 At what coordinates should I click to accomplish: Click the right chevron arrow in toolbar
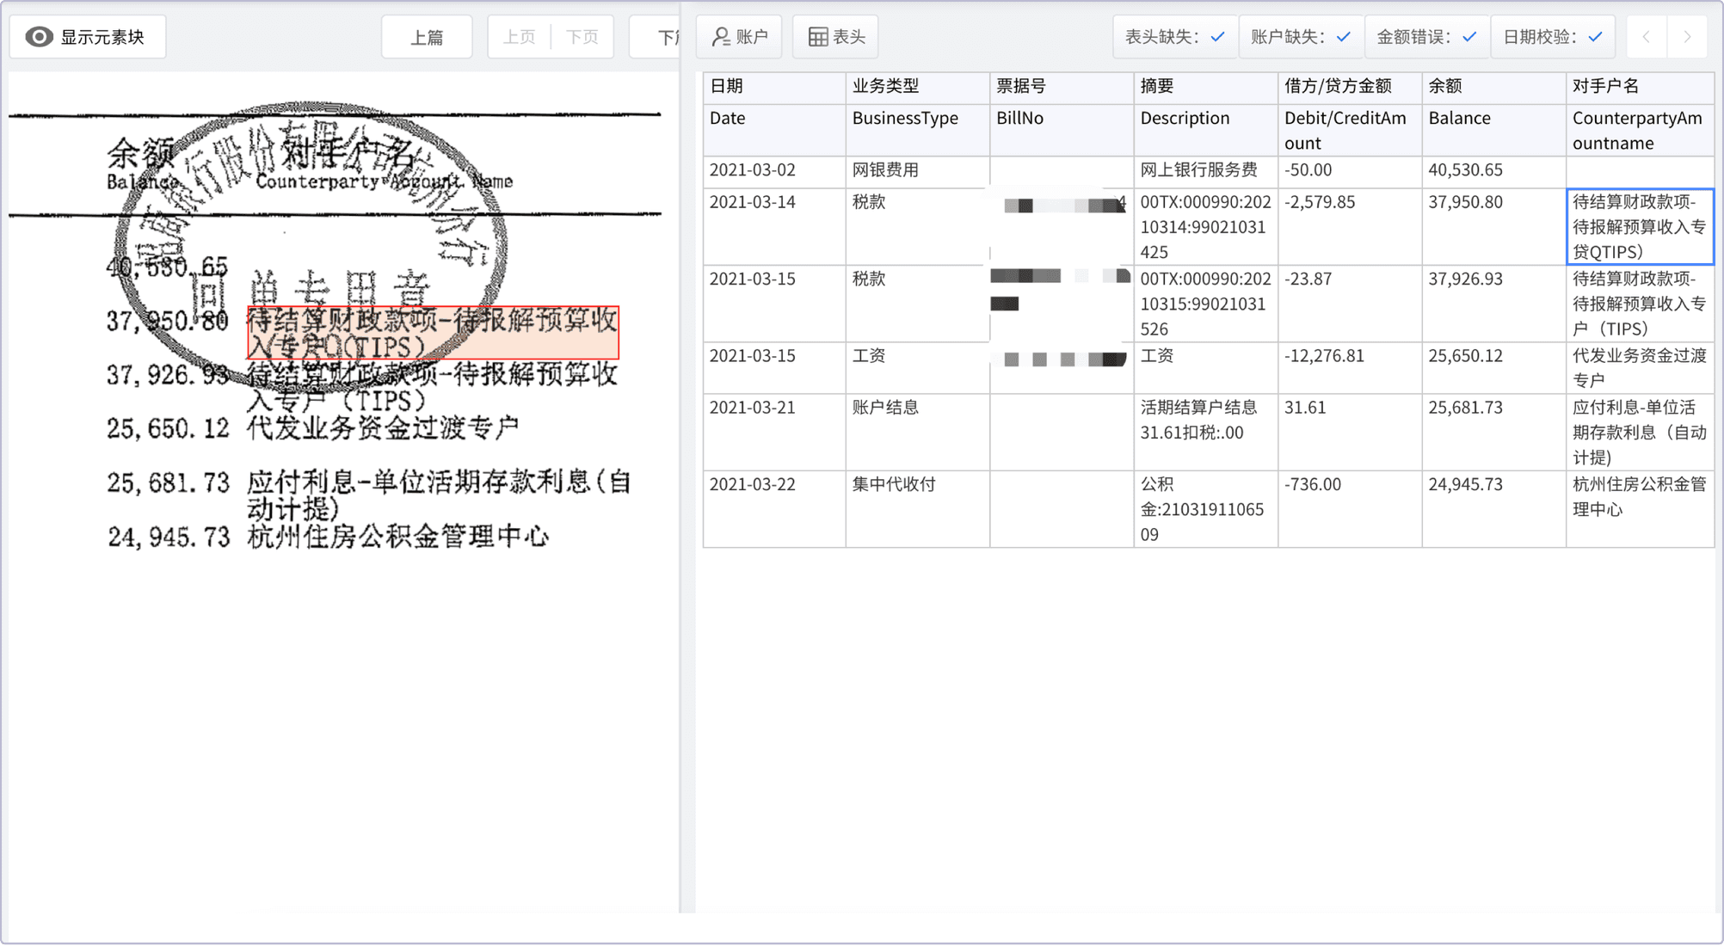tap(1687, 37)
